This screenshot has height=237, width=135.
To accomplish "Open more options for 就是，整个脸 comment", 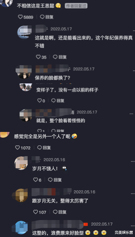I will tap(131, 114).
